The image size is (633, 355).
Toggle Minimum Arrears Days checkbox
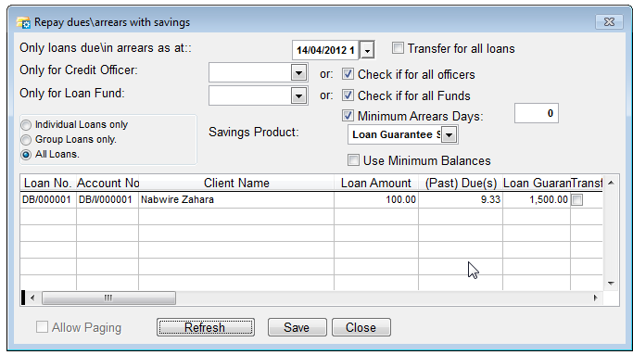[x=348, y=116]
